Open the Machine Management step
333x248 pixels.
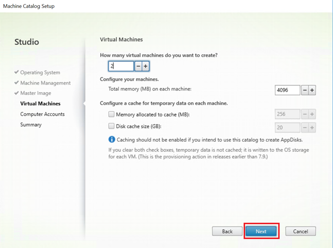[46, 83]
